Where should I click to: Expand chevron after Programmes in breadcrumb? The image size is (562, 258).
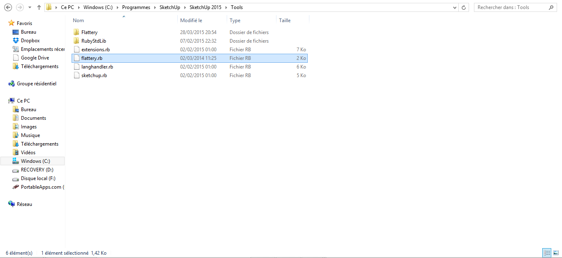tap(155, 7)
